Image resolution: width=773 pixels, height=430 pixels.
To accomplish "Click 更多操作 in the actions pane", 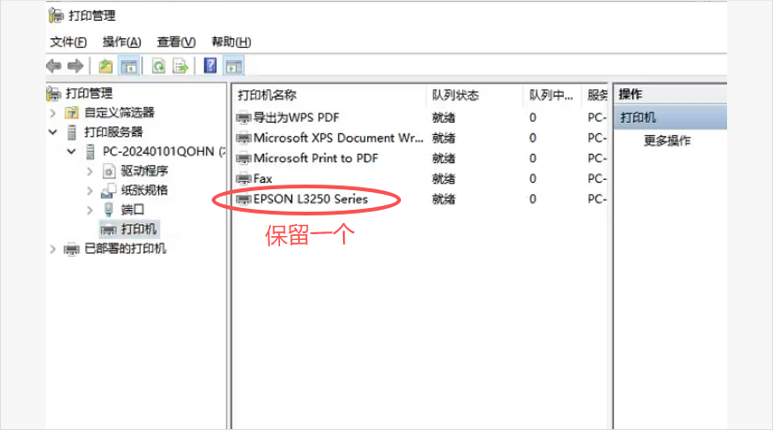I will tap(667, 141).
